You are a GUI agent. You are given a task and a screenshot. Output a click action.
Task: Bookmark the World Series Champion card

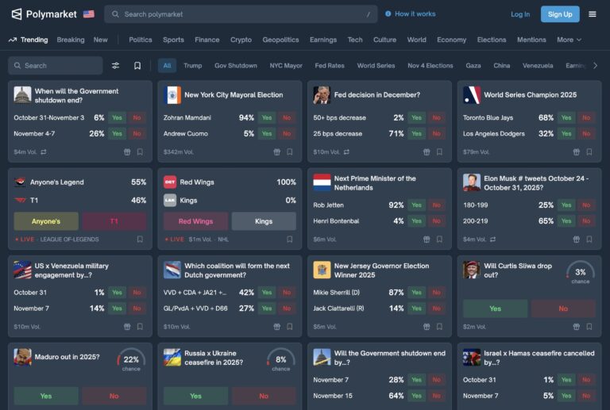(x=589, y=151)
